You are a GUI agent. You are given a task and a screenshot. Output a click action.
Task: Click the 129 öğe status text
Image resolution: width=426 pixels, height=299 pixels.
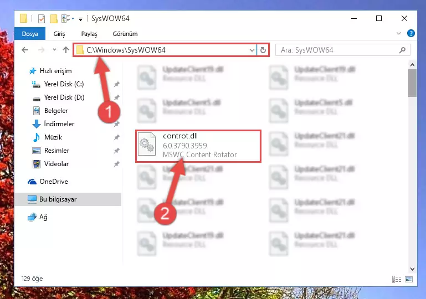click(x=32, y=279)
